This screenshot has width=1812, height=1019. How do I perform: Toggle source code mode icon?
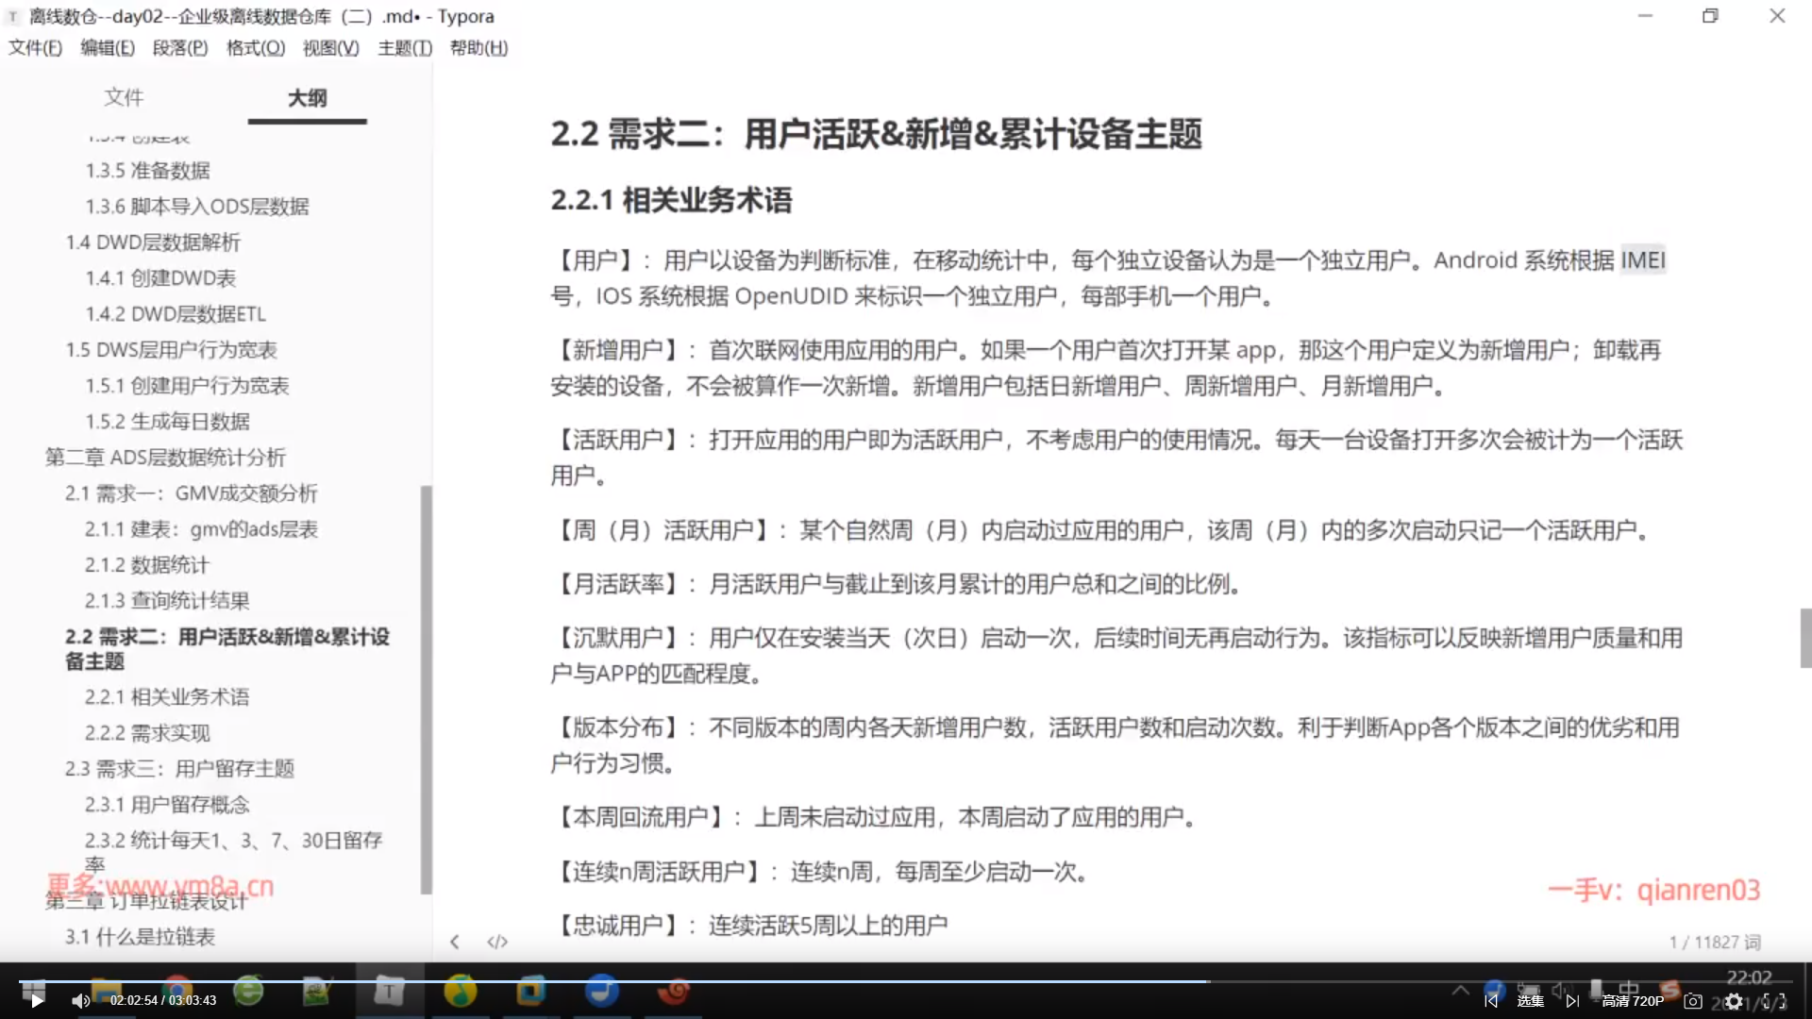(x=497, y=942)
